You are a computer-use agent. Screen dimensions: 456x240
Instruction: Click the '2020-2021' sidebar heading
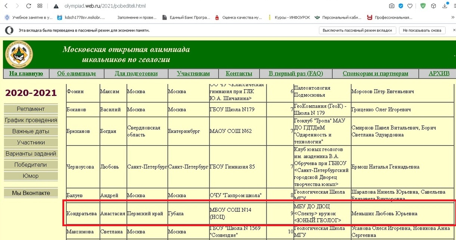pos(31,93)
